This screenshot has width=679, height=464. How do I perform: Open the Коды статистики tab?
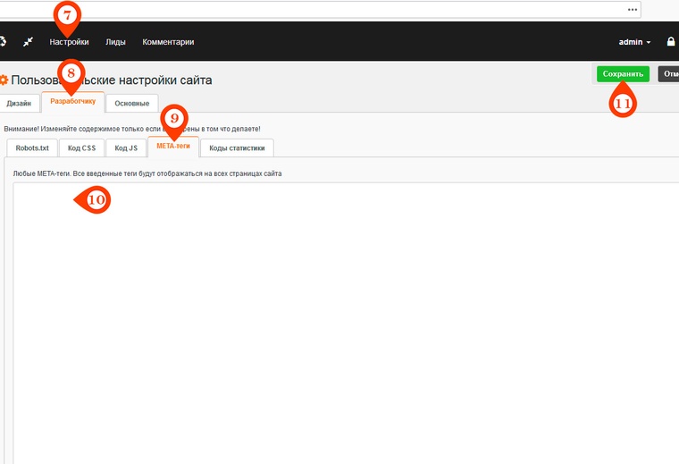pos(237,148)
